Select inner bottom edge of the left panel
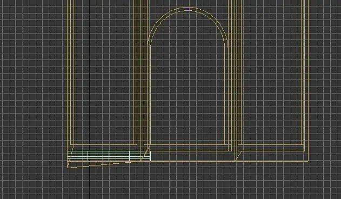 pyautogui.click(x=105, y=144)
